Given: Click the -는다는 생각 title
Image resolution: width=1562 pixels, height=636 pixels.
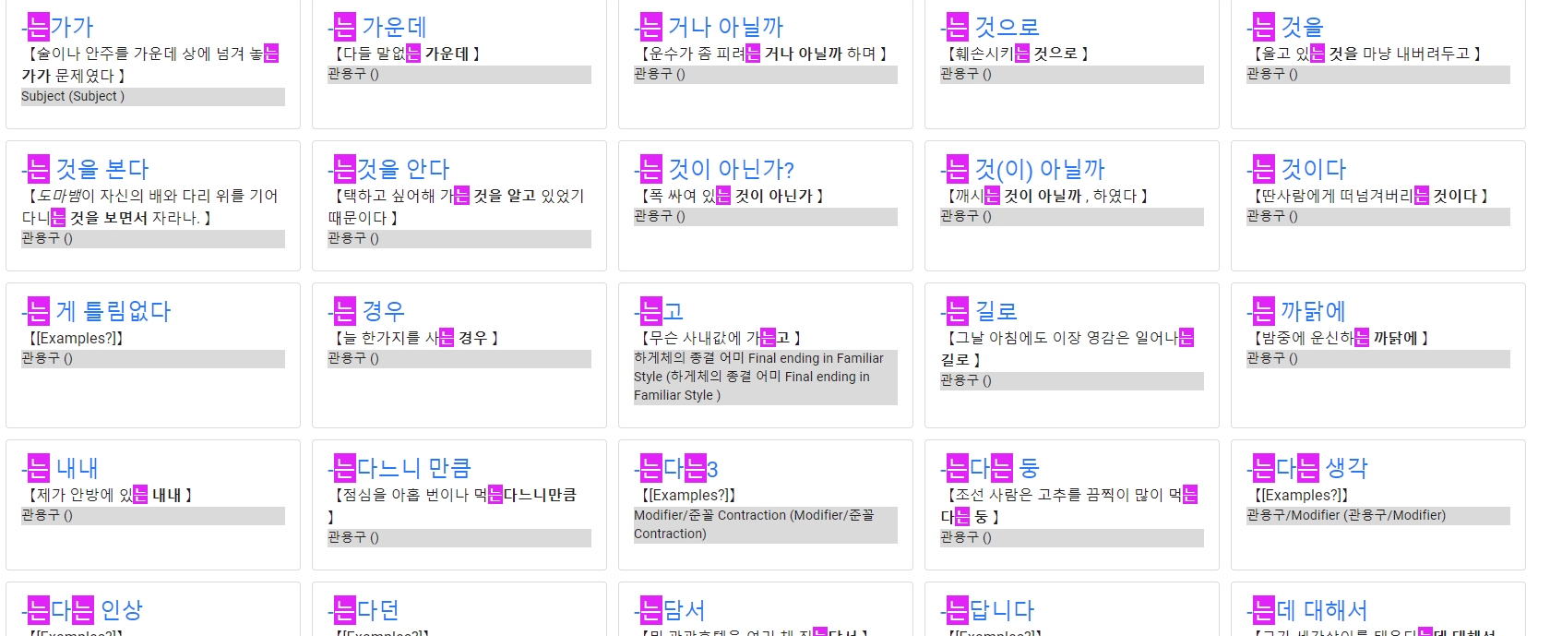Looking at the screenshot, I should 1307,468.
